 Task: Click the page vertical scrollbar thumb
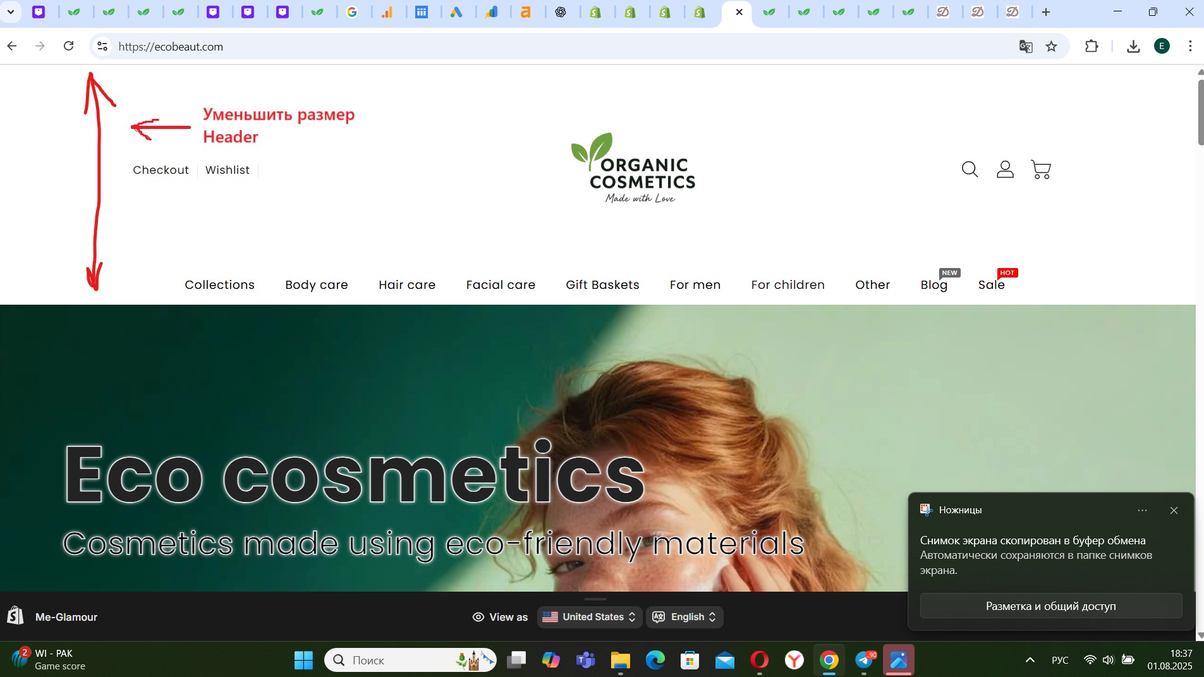1200,112
